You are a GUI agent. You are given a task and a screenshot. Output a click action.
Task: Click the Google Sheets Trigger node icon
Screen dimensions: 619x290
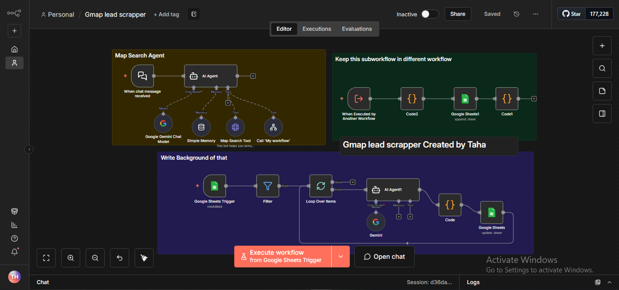click(x=214, y=186)
